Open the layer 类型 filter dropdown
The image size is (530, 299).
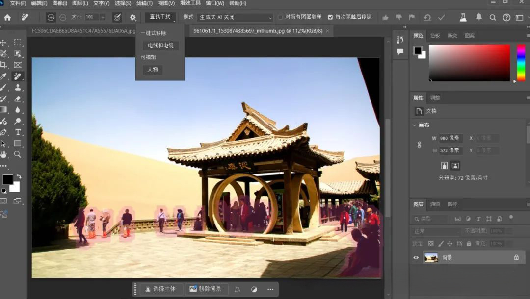[432, 219]
